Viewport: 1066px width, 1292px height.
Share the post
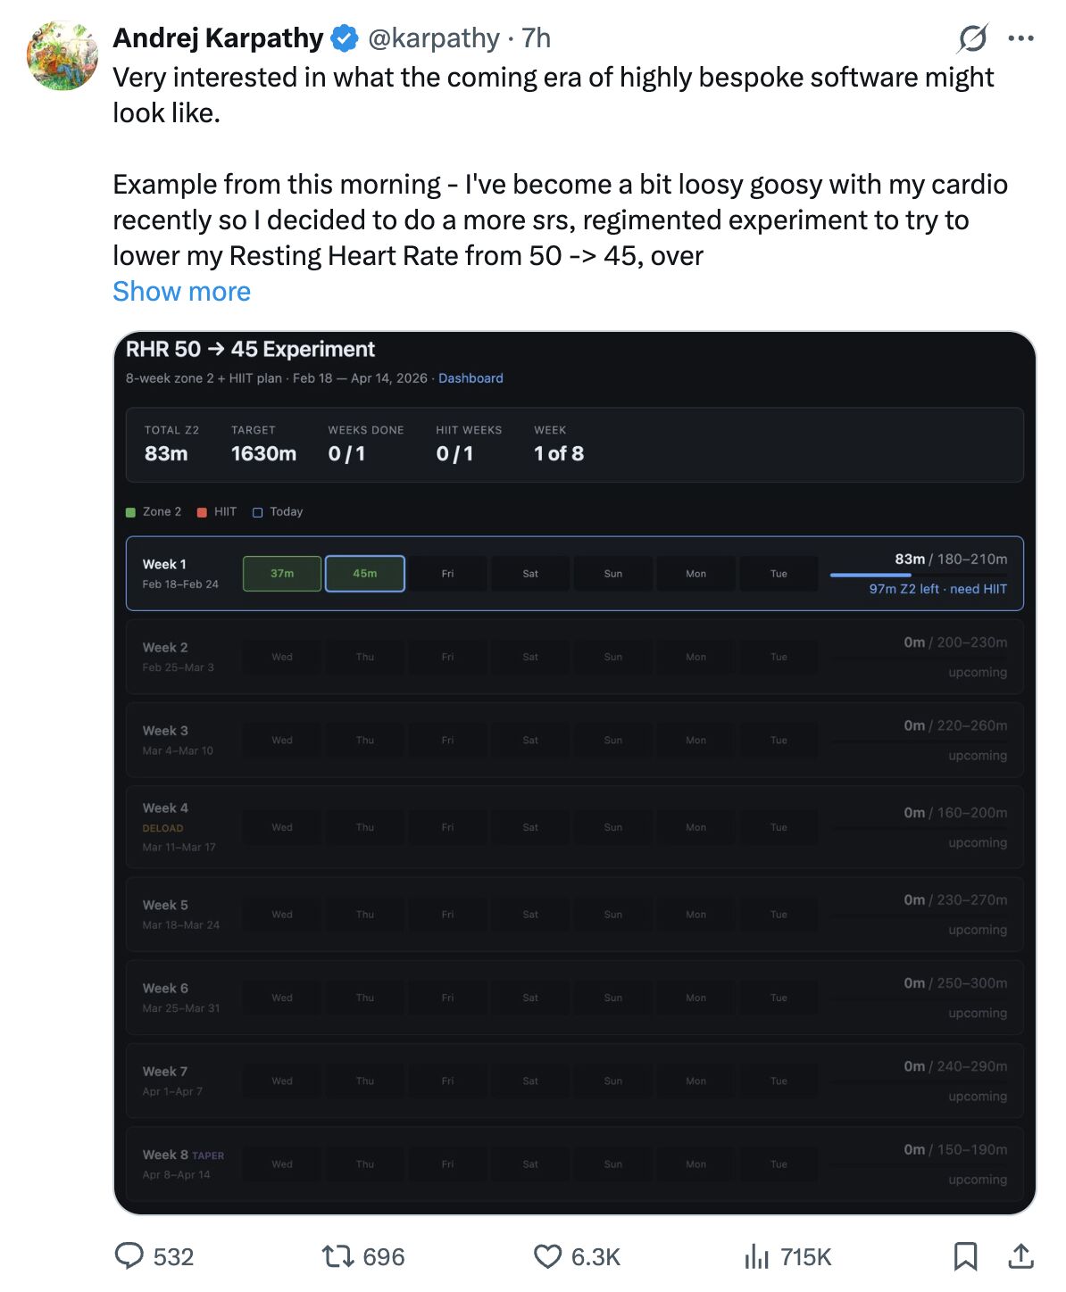click(1021, 1255)
